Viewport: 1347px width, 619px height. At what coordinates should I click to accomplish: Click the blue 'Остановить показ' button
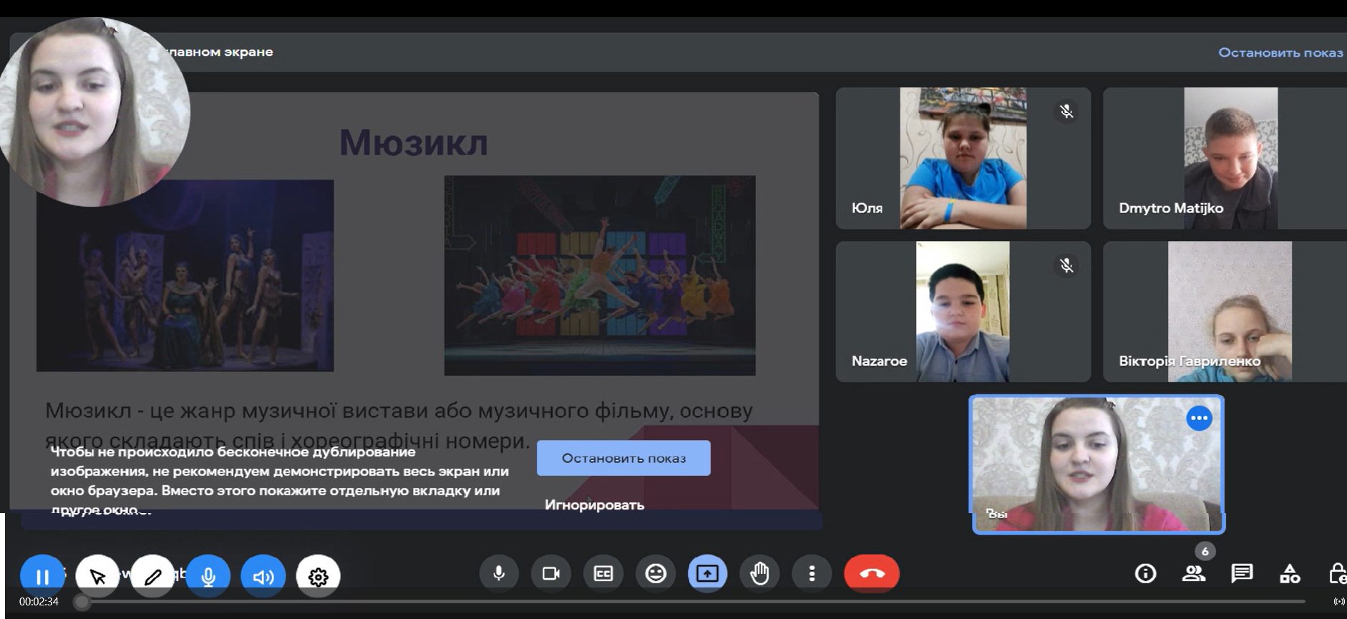[623, 458]
